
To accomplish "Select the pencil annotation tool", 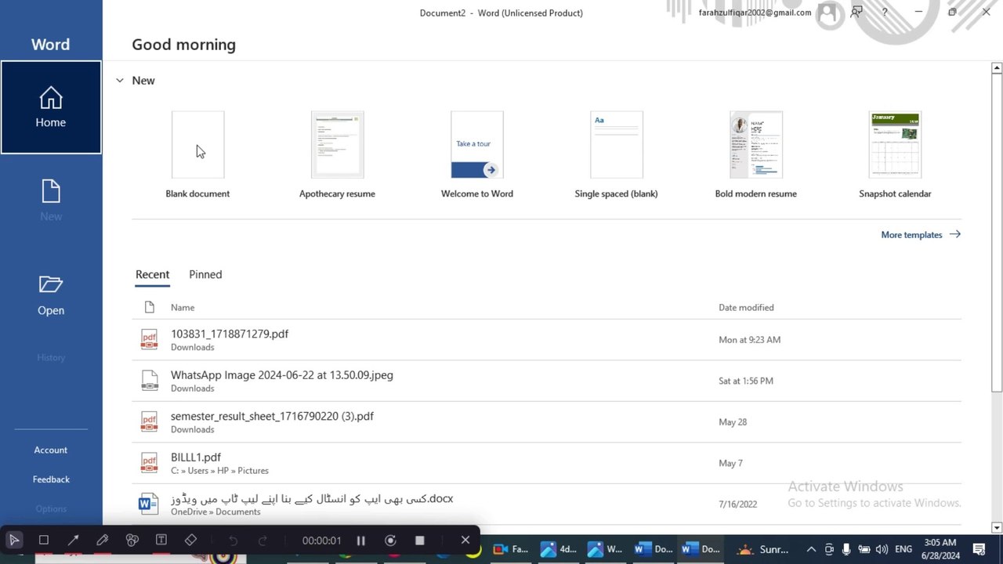I will click(x=102, y=540).
